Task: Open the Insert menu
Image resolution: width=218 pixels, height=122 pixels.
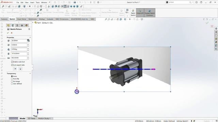Action: 32,2
